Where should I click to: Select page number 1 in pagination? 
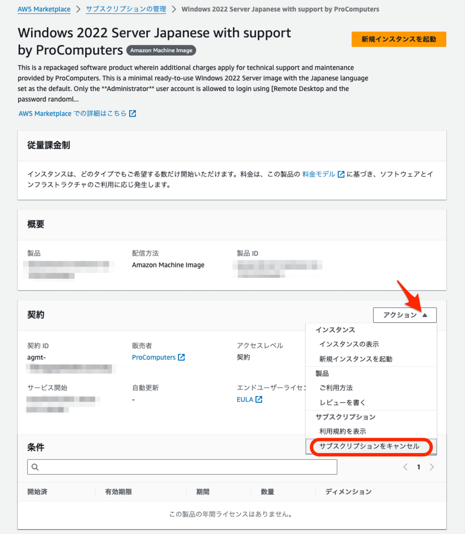coord(419,467)
